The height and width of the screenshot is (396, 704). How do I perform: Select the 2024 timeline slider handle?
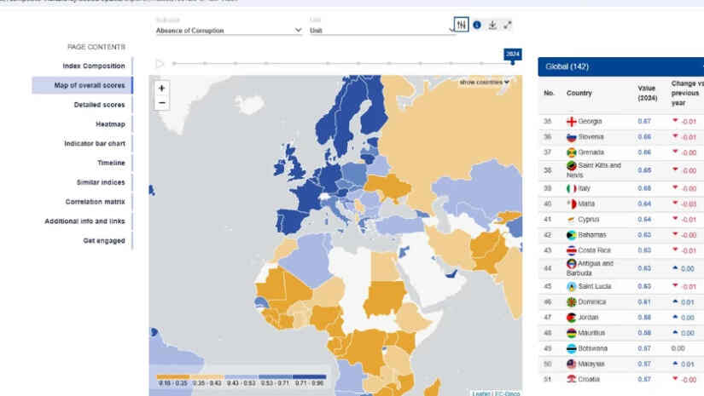(x=512, y=63)
